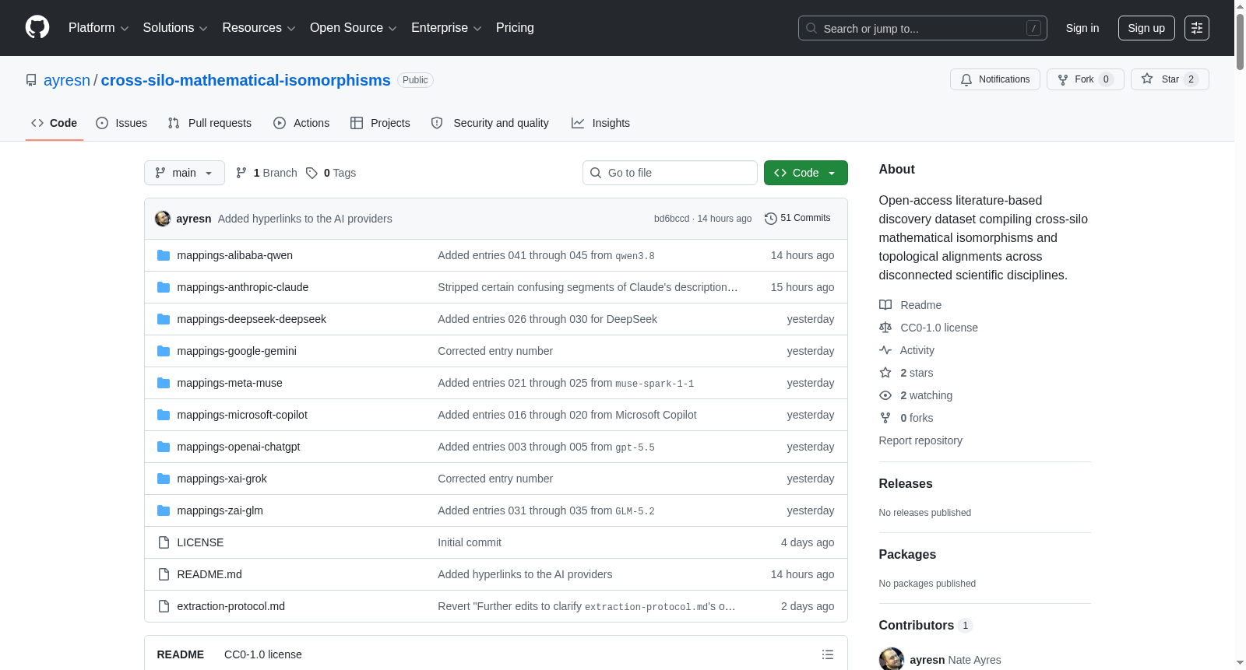1246x670 pixels.
Task: Click the contributor avatar for Nate Ayres
Action: 892,659
